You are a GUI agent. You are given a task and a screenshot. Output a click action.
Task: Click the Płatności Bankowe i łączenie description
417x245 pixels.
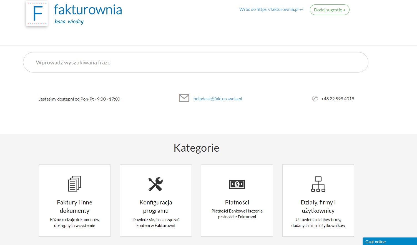(x=237, y=214)
